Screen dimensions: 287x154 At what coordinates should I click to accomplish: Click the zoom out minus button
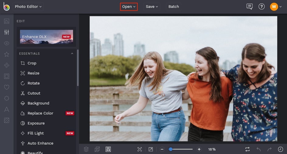[162, 149]
